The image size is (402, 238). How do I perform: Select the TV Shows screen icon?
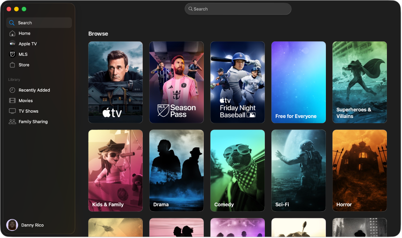tap(12, 111)
